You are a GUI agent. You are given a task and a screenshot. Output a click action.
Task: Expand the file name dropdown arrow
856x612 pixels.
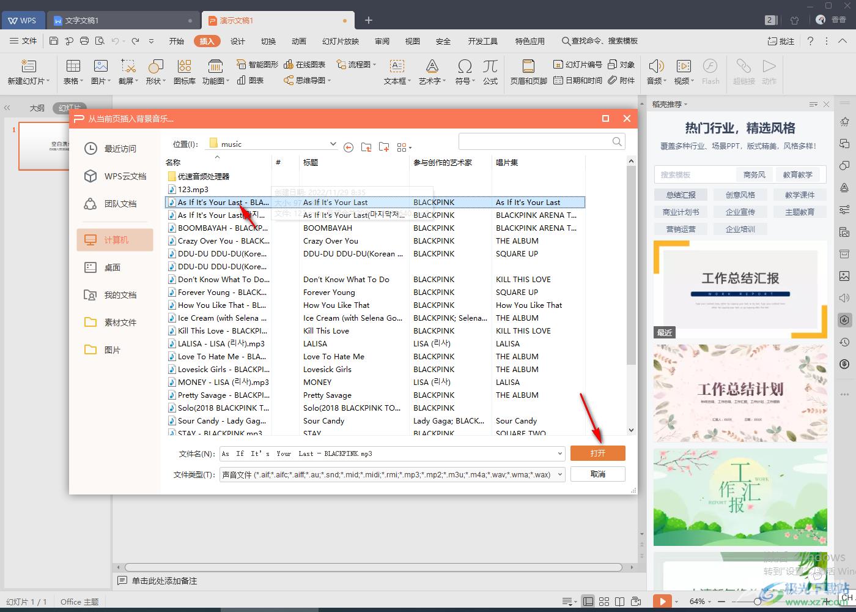pyautogui.click(x=560, y=453)
